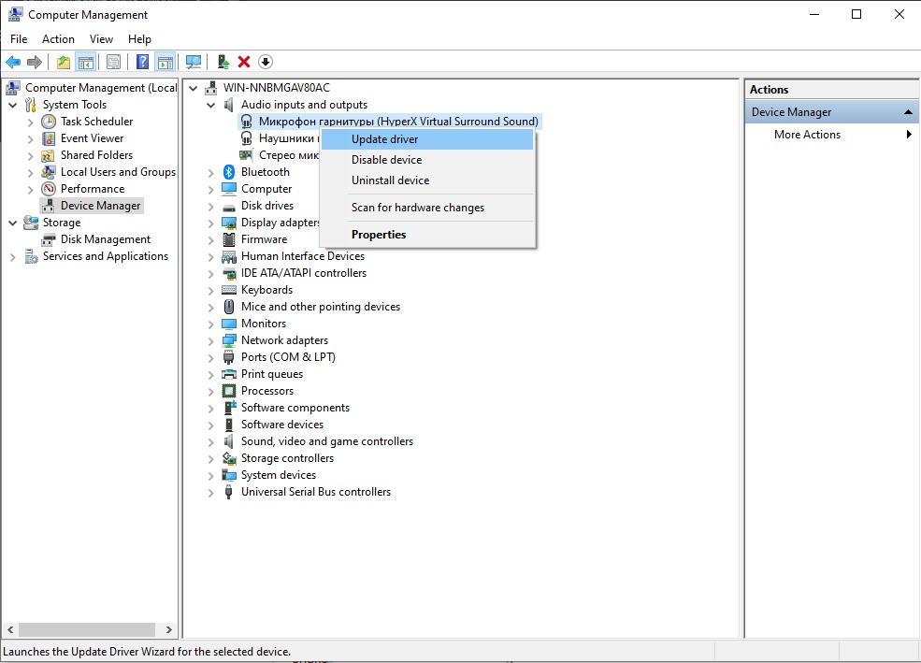Collapse the Device Manager actions header
Viewport: 921px width, 663px height.
(x=908, y=112)
